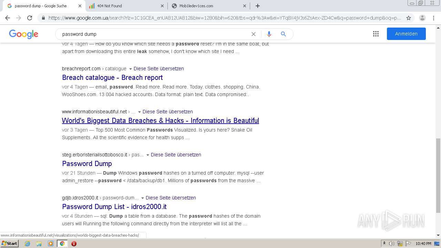Screen dimensions: 441x248
Task: Expand the gdjb.idros2000.it result dropdown arrow
Action: pyautogui.click(x=142, y=198)
